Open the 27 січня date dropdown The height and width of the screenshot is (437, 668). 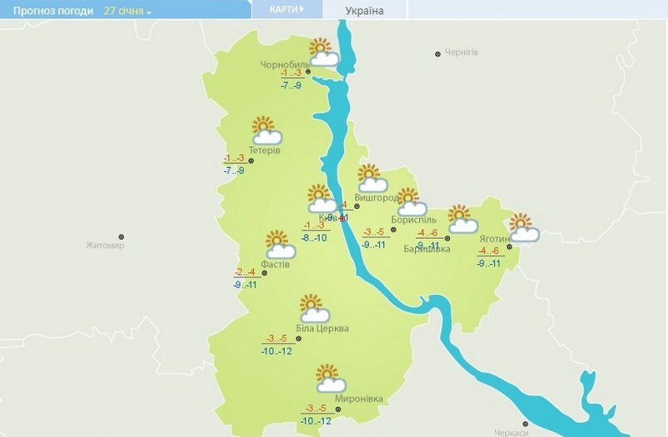pos(127,11)
